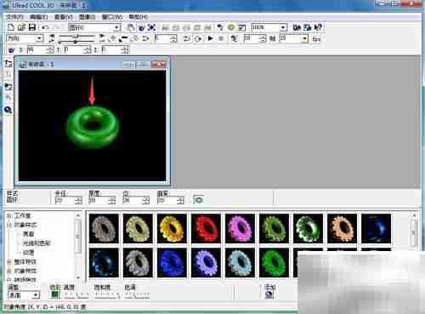
Task: Select 纹理 in the effects tree
Action: coord(28,252)
